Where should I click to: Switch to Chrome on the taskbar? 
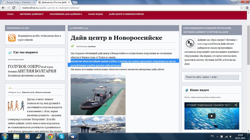tap(50, 137)
